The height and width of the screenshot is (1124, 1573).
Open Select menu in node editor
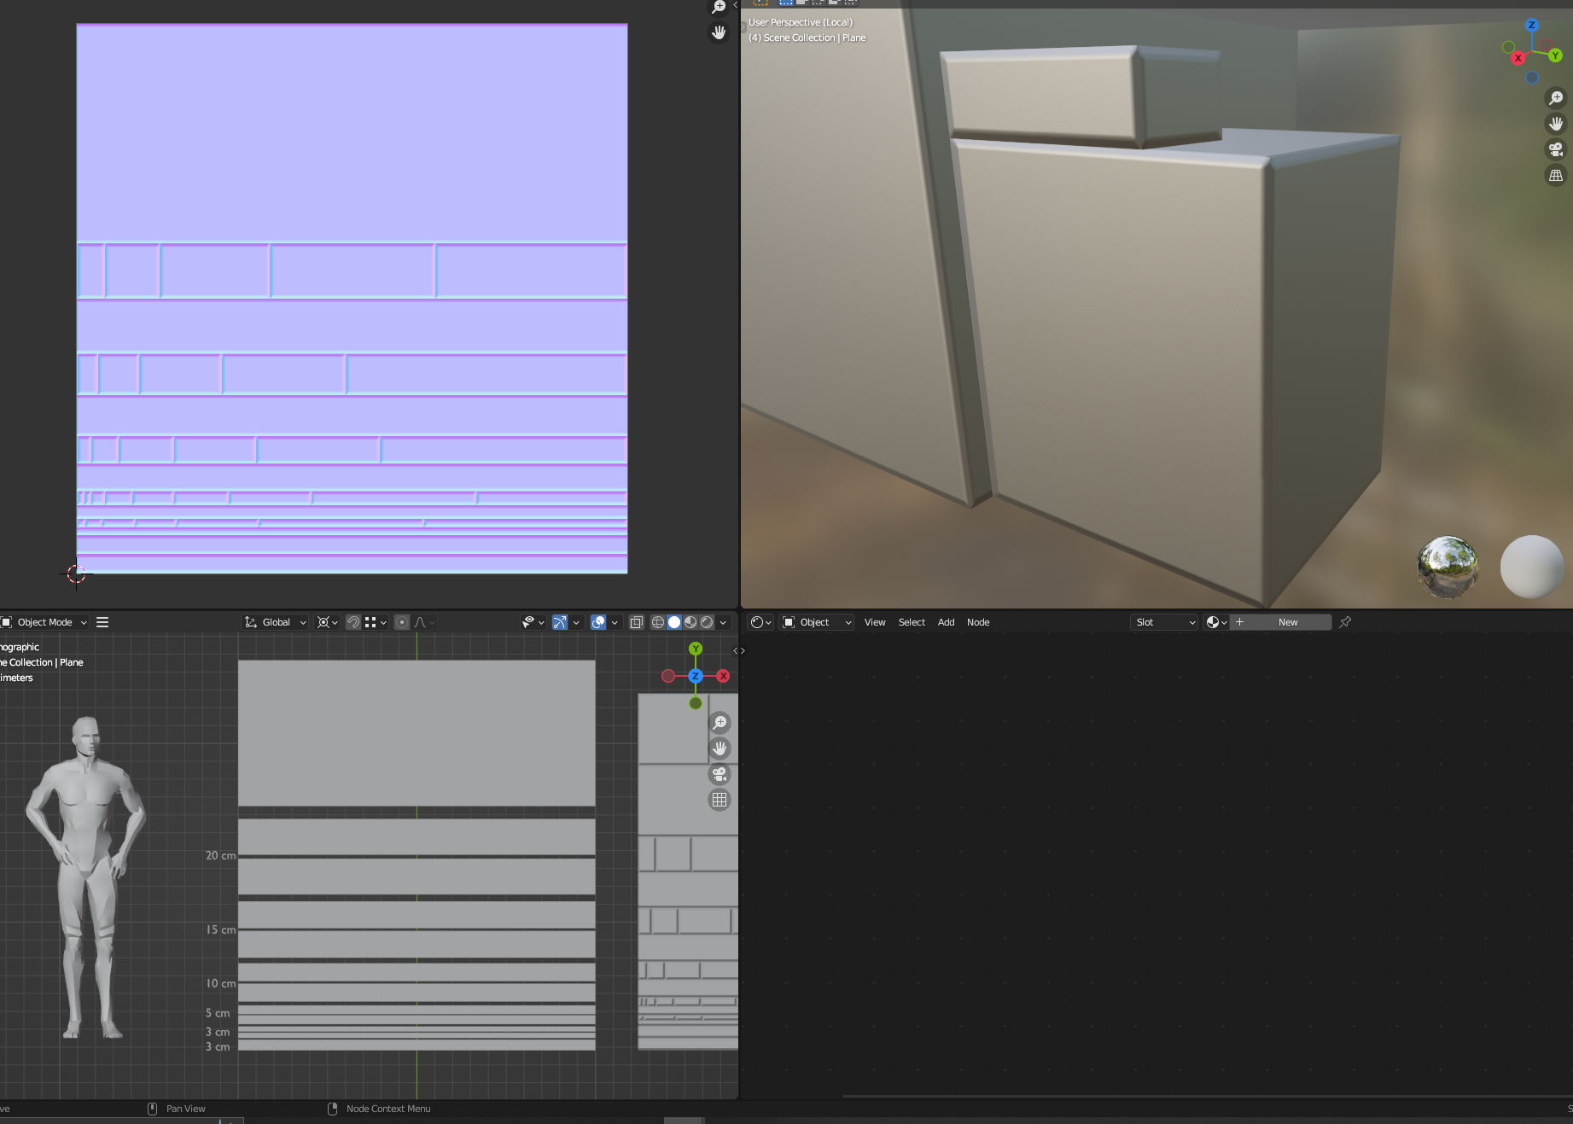click(x=912, y=622)
